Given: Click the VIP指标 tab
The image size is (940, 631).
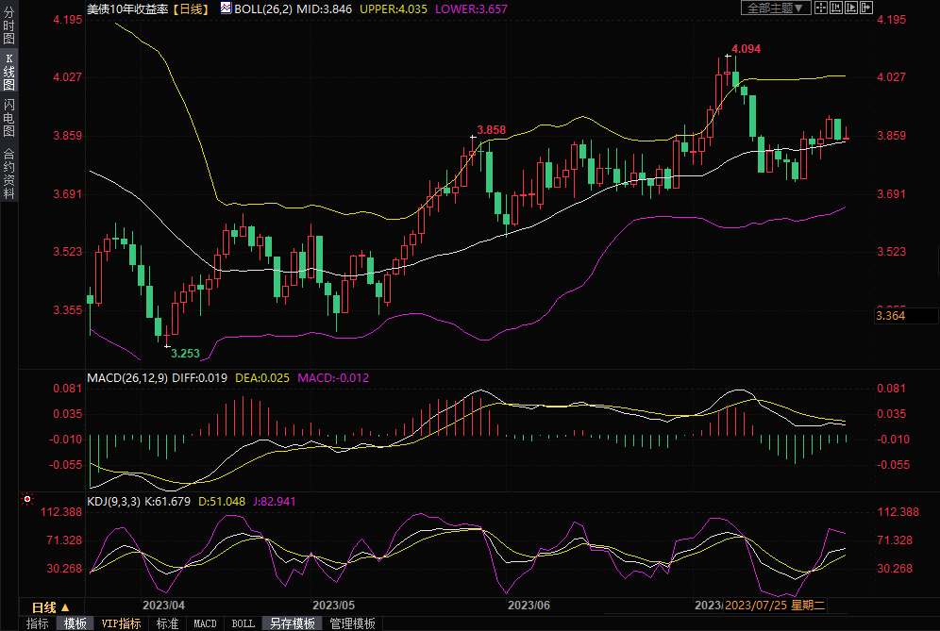Looking at the screenshot, I should coord(122,623).
